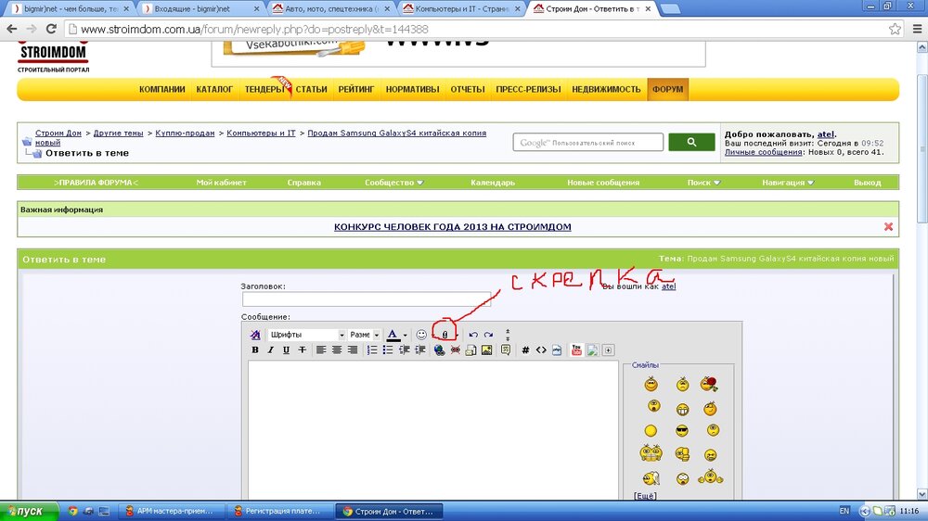Open the attachment dropdown arrow
This screenshot has height=521, width=928.
[457, 336]
